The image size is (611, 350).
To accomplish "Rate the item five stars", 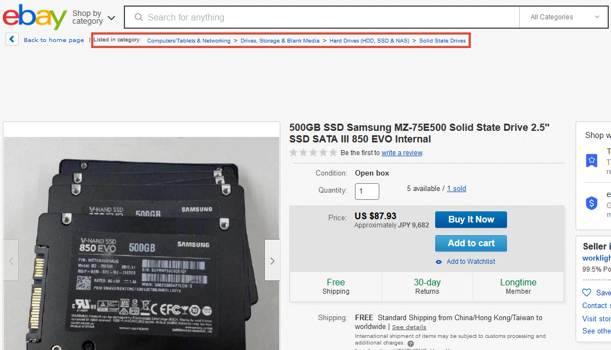I will (333, 152).
